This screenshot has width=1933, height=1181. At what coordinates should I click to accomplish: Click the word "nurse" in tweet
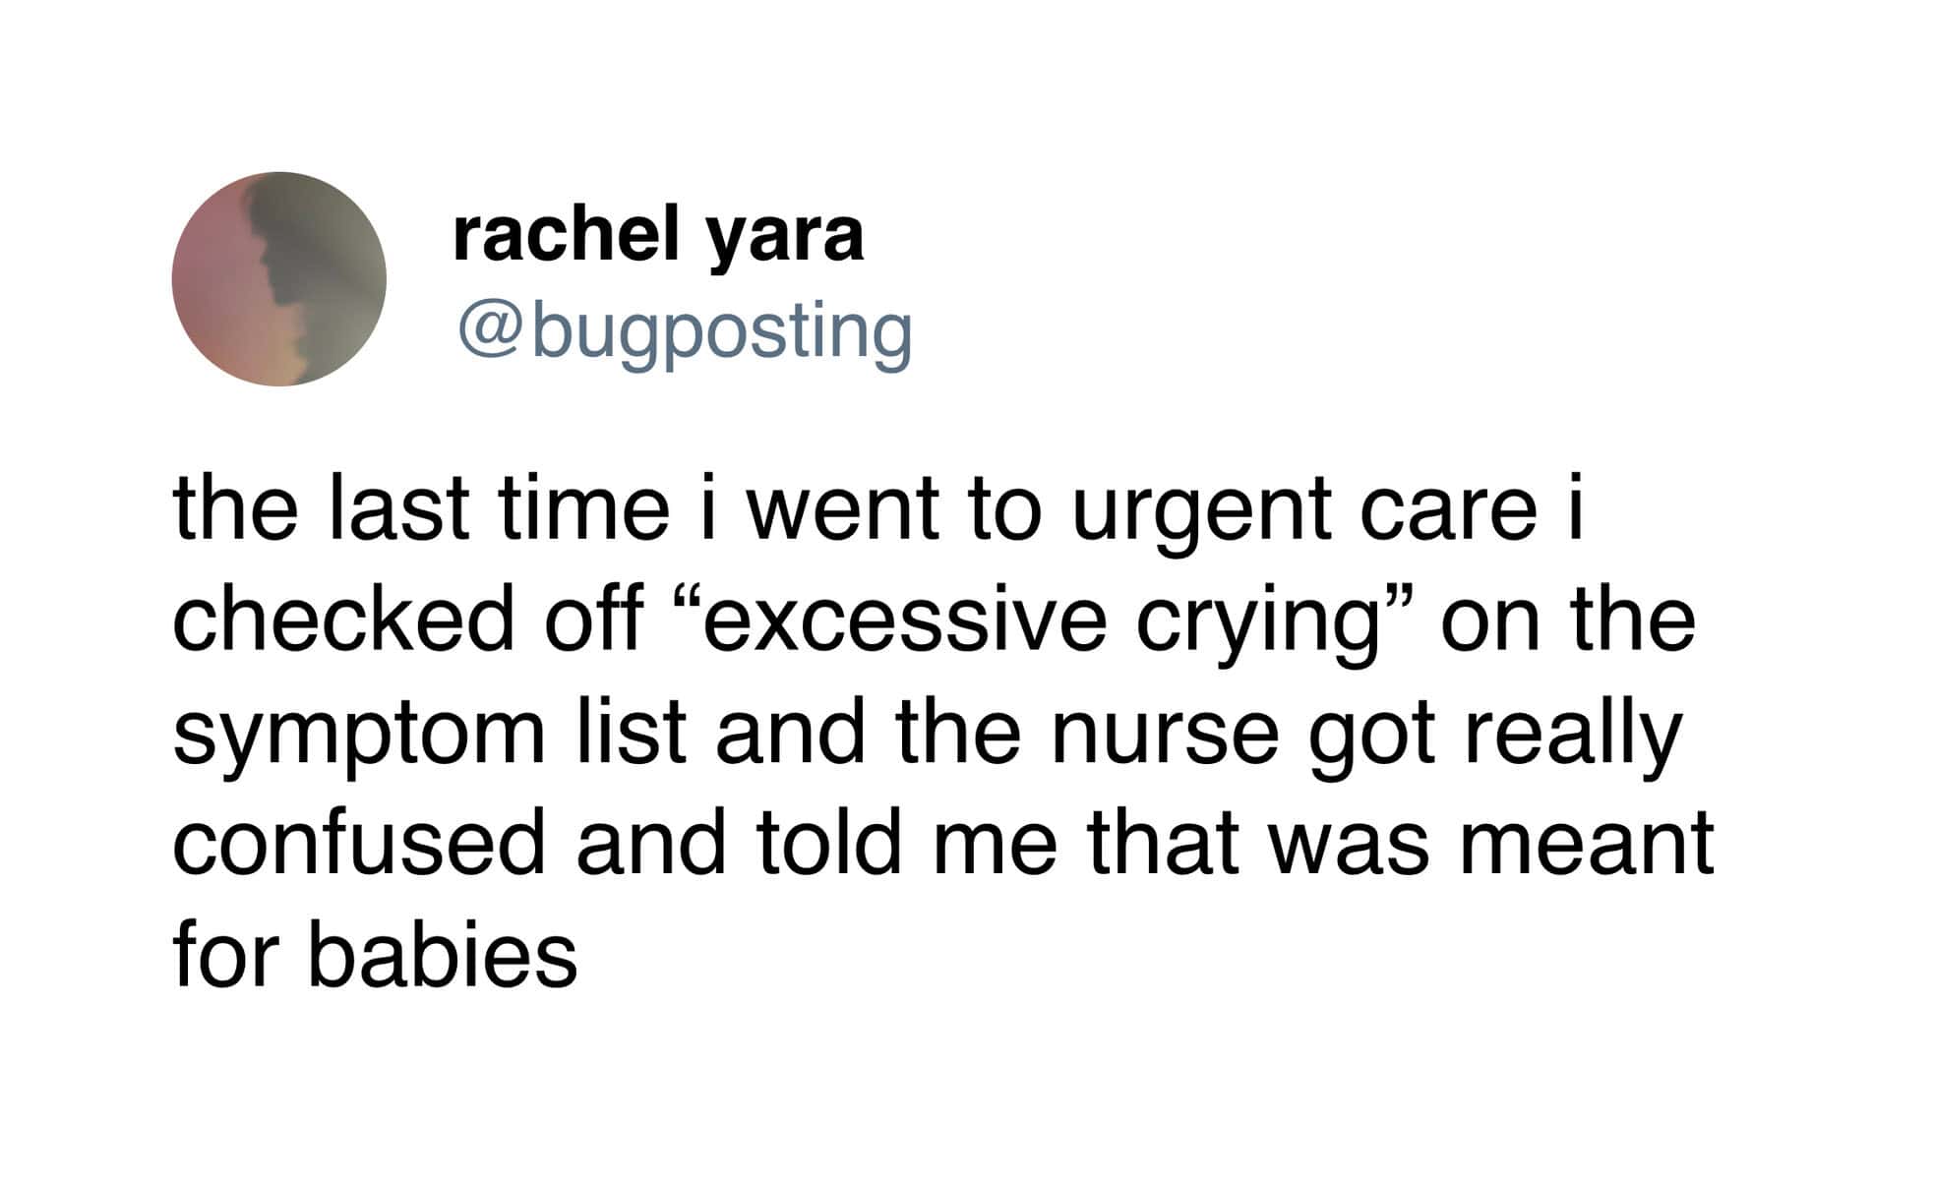tap(1164, 735)
